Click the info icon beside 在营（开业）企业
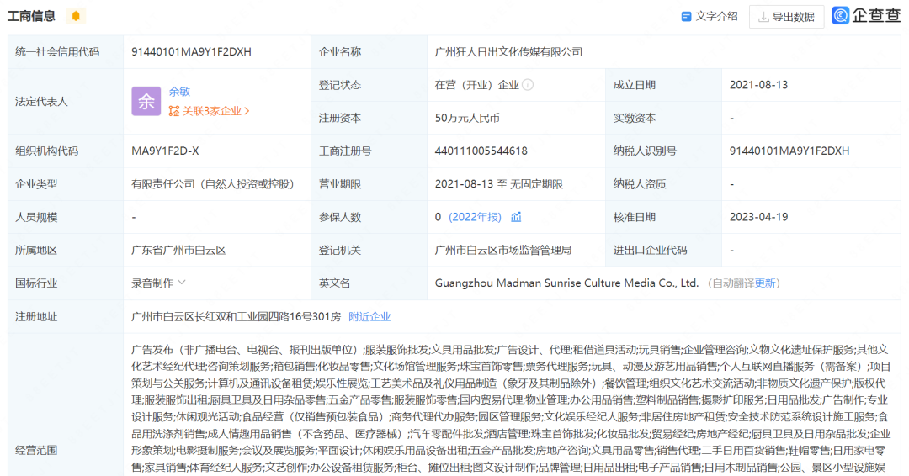909x476 pixels. [x=528, y=85]
